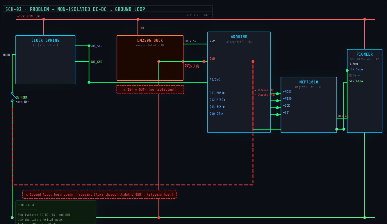The image size is (387, 224).
Task: Select the PIONEER head unit label
Action: point(364,54)
